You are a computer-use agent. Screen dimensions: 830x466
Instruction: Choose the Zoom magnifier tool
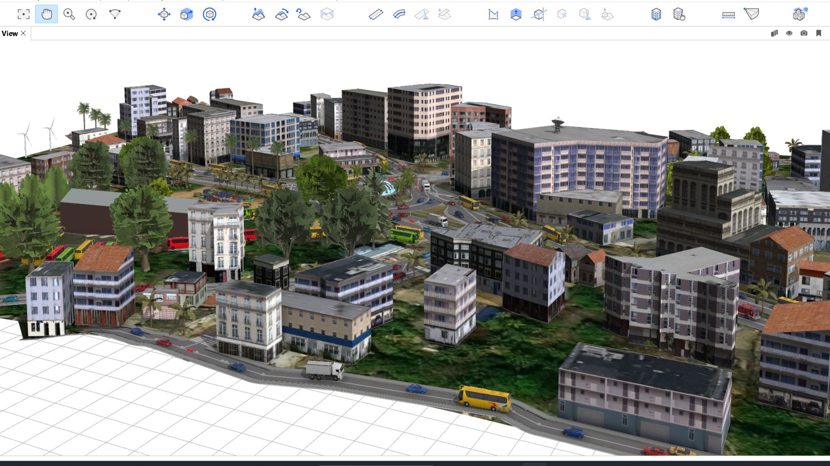69,14
